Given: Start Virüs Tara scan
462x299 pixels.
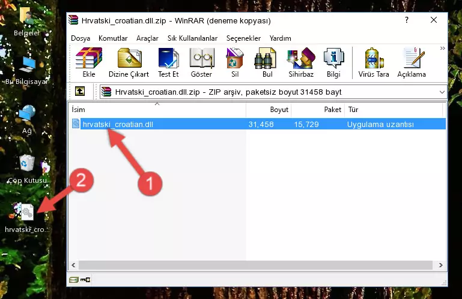Looking at the screenshot, I should coord(374,63).
